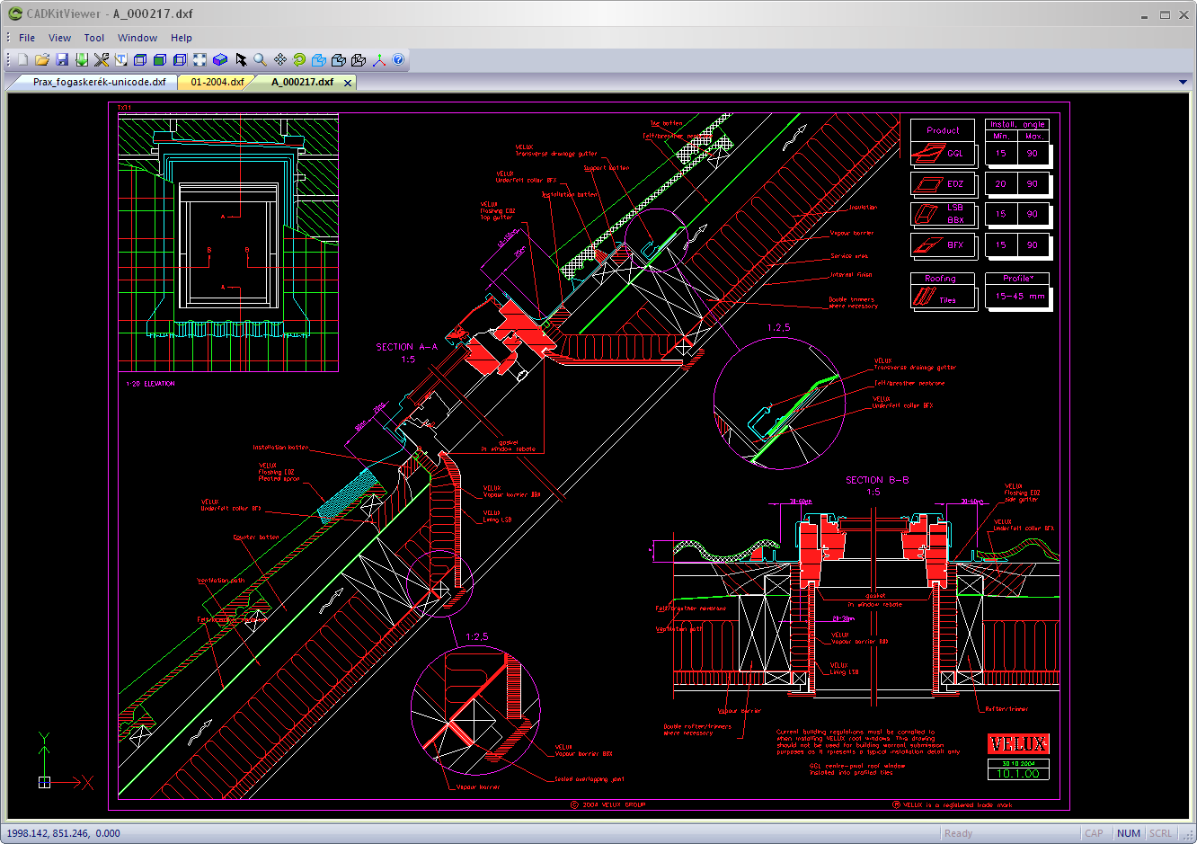Select the arrow pointer selection tool

coord(241,59)
